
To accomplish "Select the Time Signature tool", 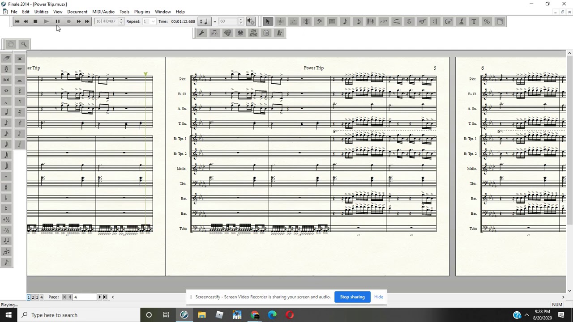I will tap(306, 21).
